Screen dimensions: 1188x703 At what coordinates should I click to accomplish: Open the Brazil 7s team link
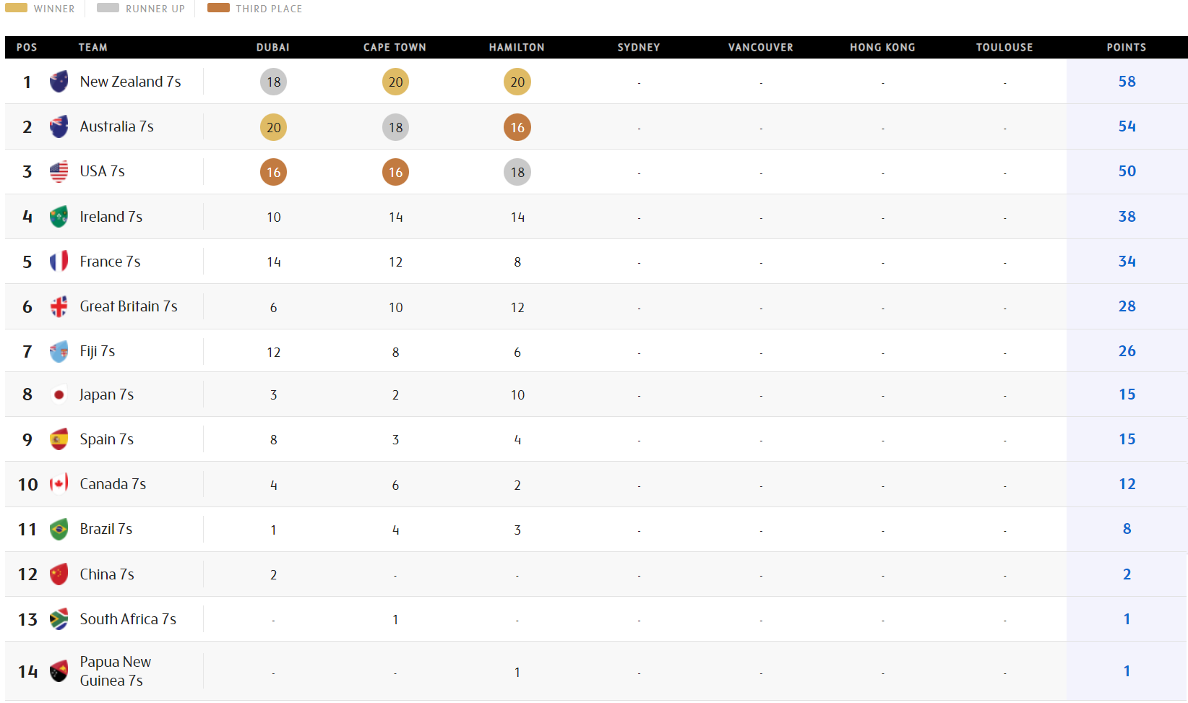(106, 529)
